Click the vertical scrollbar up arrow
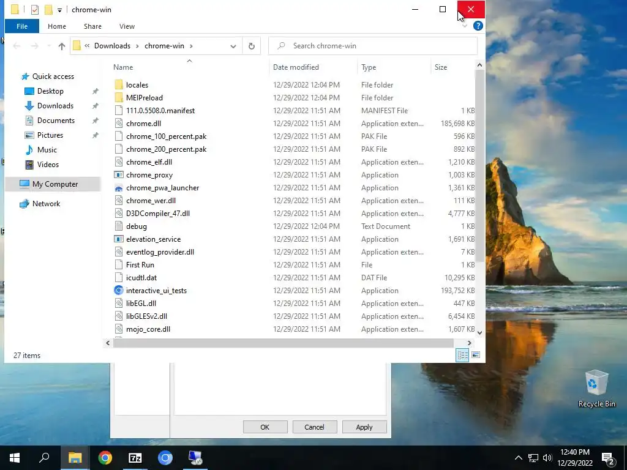The image size is (627, 470). (x=480, y=65)
